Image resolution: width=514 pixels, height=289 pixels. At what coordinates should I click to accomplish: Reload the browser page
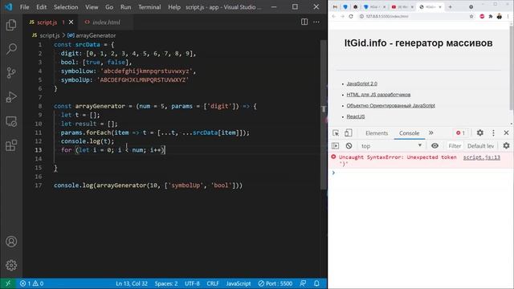click(351, 16)
